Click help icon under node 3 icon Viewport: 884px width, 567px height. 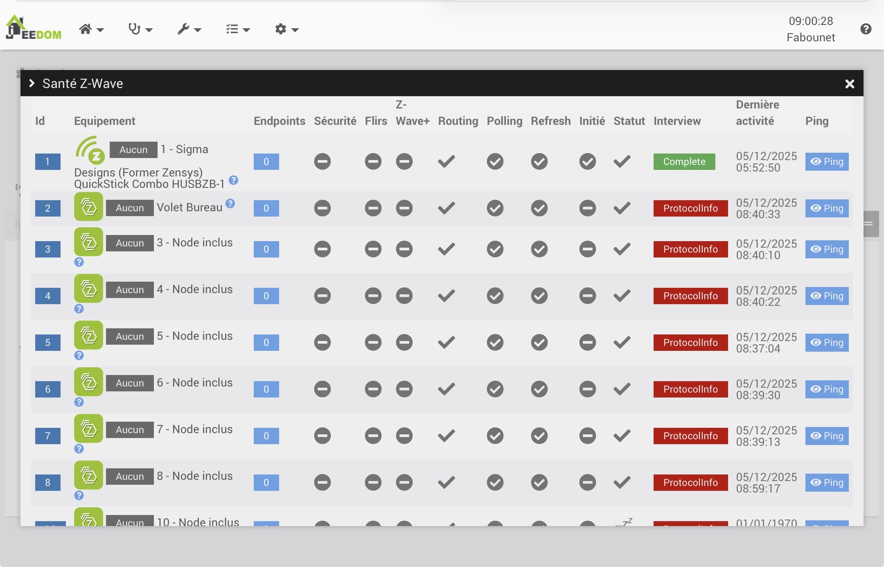(x=79, y=262)
